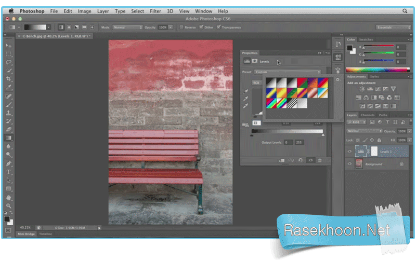Switch to the Channels tab

coord(368,115)
